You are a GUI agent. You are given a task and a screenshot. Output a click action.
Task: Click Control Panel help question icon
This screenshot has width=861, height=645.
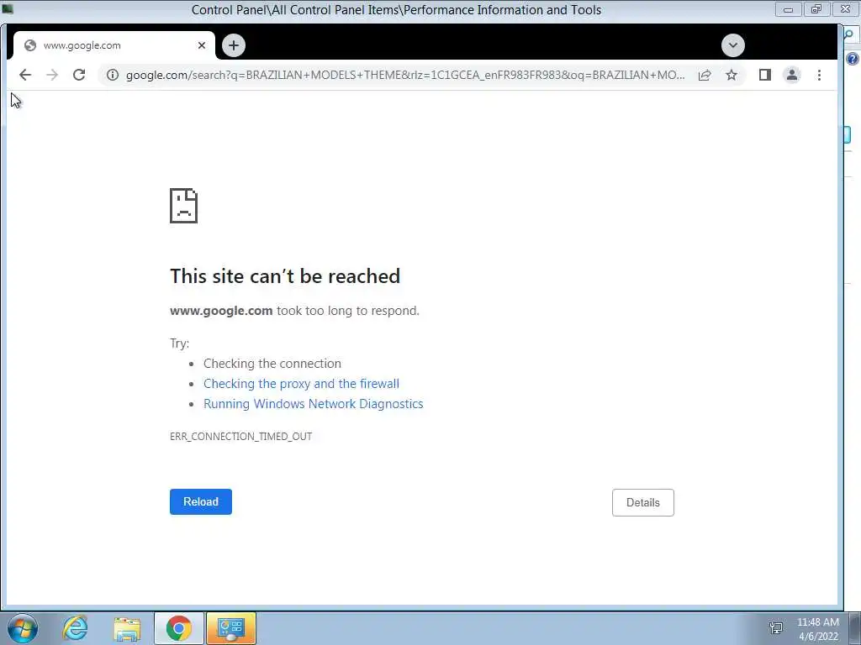point(853,59)
